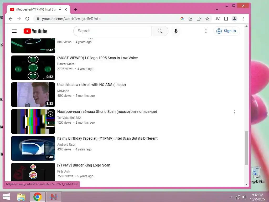Open Windows Start menu
Viewport: 269px width, 202px height.
[6, 197]
